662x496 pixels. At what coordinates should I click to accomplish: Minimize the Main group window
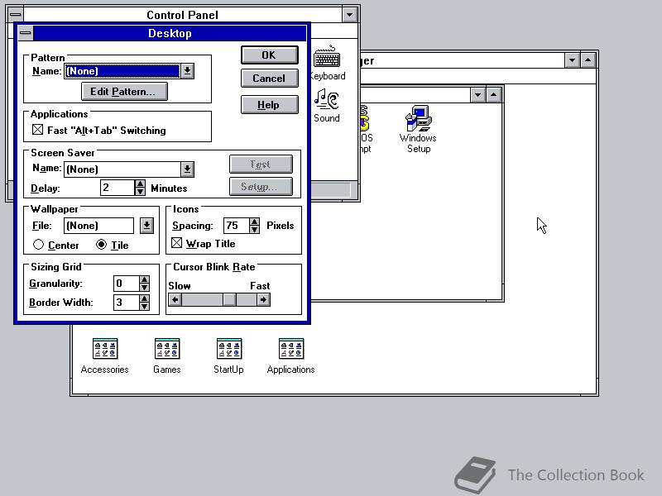point(477,95)
